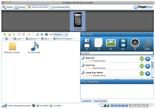
Task: Adjust the media player volume slider
Action: tap(105, 106)
